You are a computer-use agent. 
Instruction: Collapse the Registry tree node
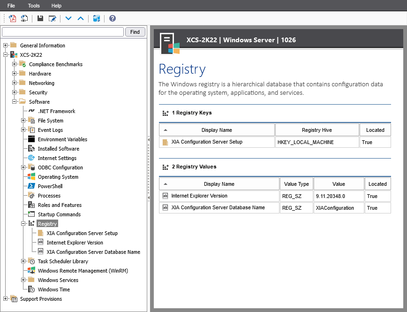pos(23,223)
